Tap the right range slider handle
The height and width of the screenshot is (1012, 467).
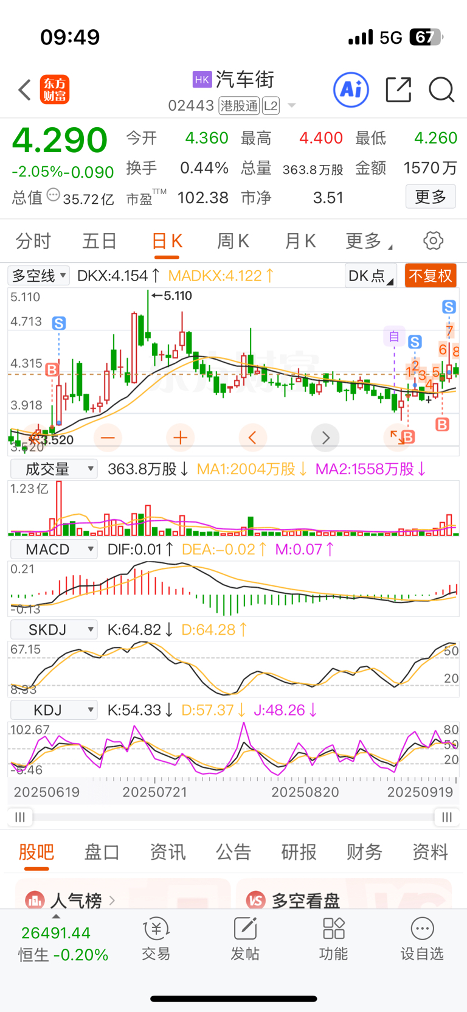447,817
